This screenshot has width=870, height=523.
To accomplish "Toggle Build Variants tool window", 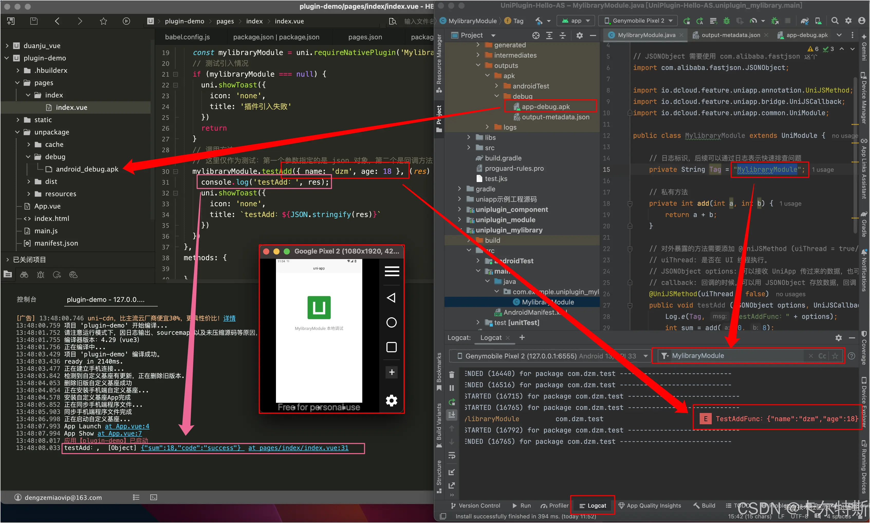I will point(439,425).
